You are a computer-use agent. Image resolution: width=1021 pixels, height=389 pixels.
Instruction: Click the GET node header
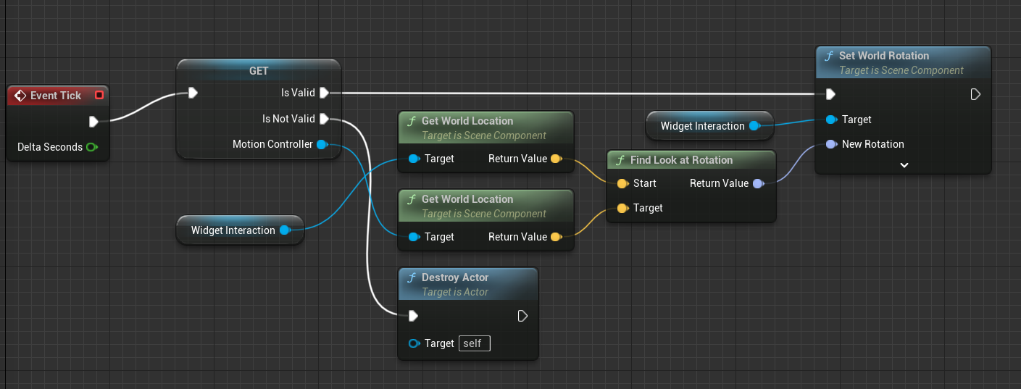click(x=259, y=71)
